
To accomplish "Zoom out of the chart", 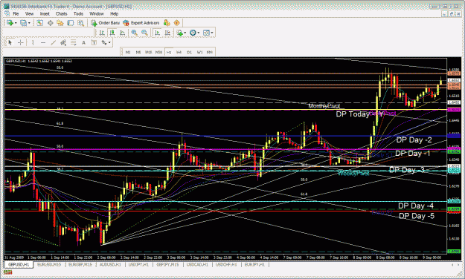I will pyautogui.click(x=144, y=33).
